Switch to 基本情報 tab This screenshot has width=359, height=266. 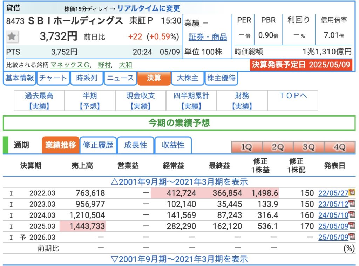pos(20,78)
